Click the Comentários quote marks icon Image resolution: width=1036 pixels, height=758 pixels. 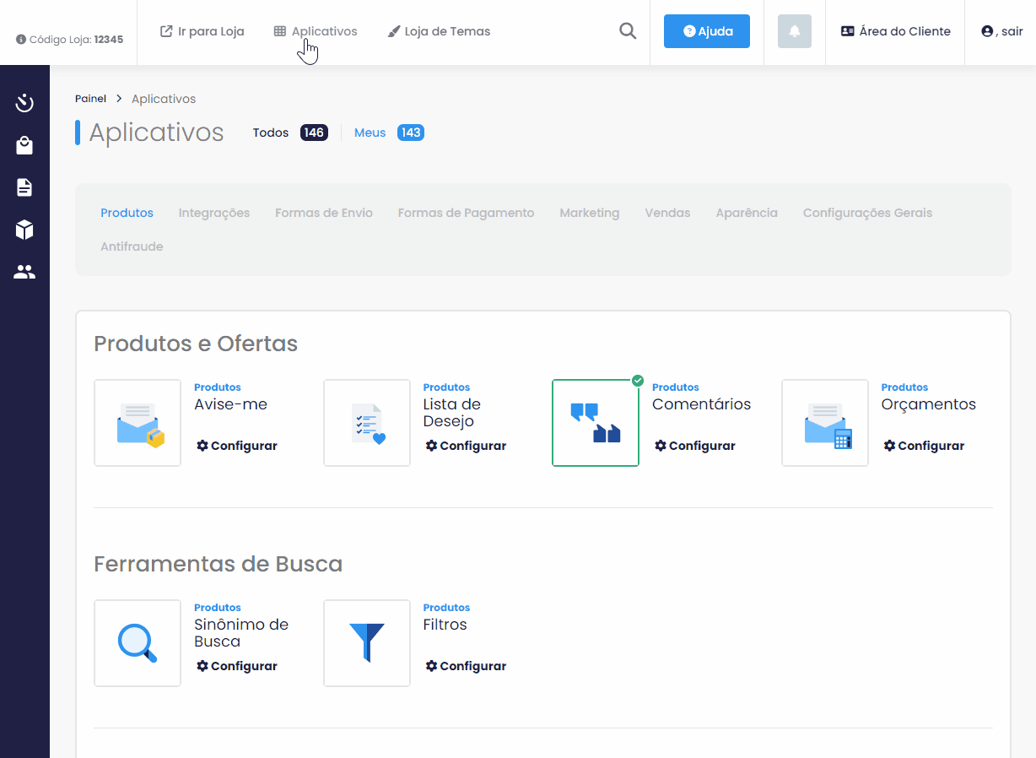tap(596, 423)
